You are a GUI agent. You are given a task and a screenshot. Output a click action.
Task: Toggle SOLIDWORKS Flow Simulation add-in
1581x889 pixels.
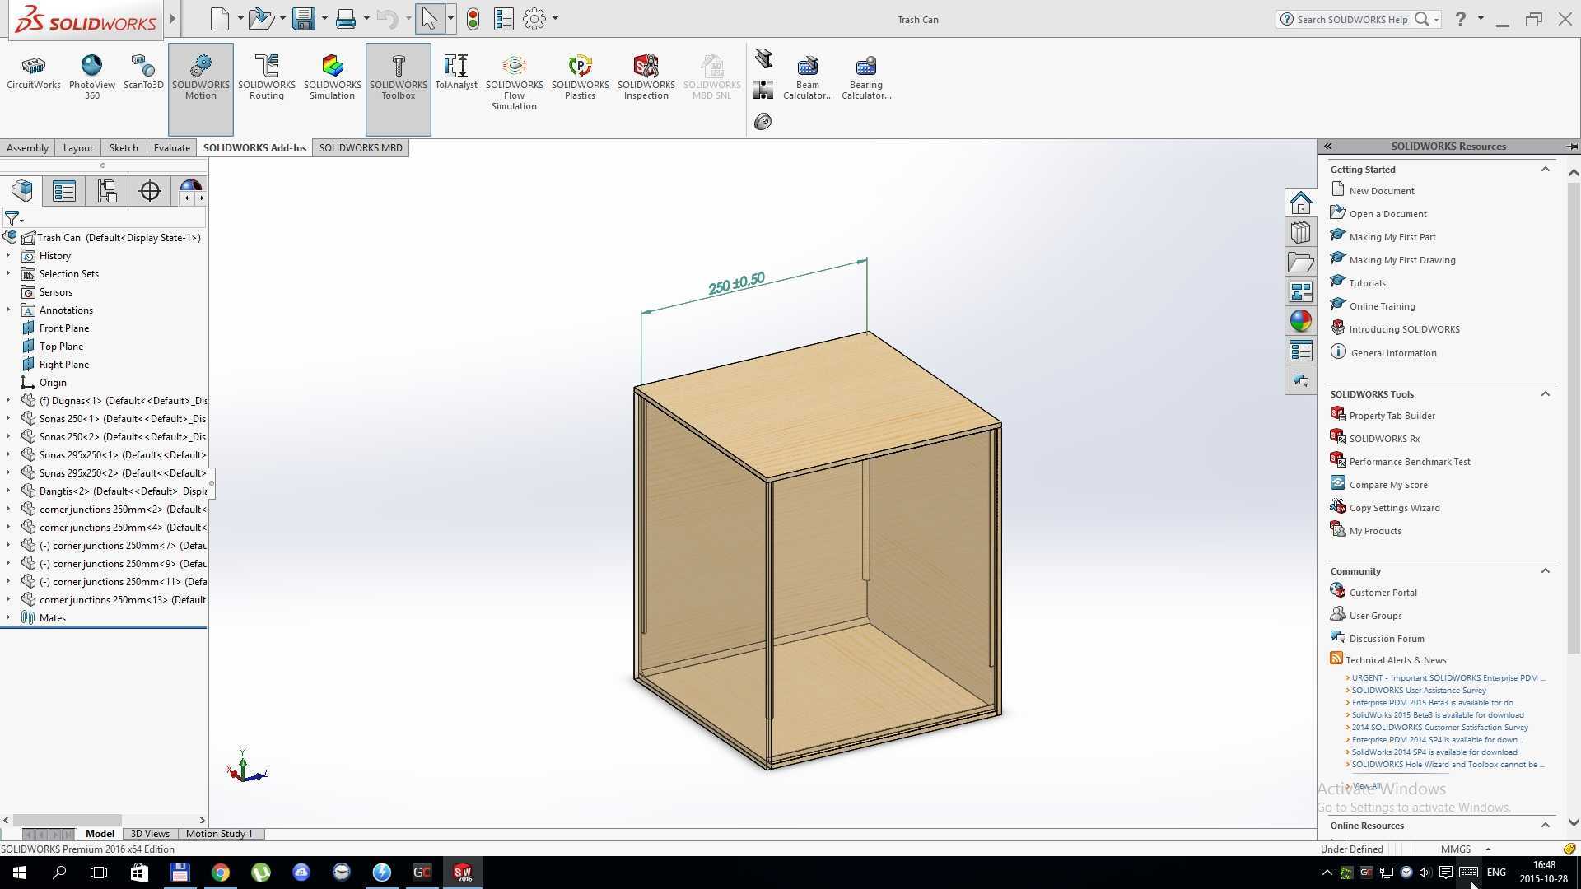(x=515, y=82)
